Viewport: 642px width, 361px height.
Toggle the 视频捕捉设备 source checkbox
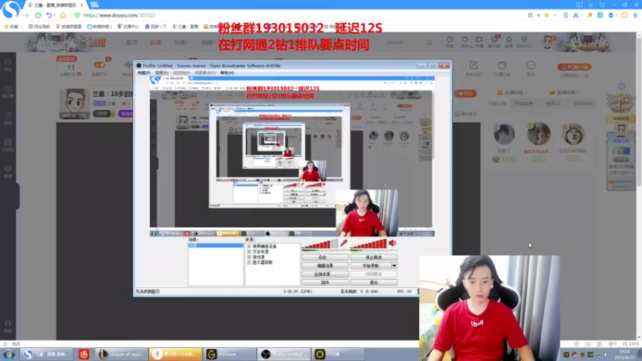(249, 246)
